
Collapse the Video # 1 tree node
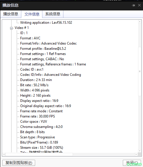point(11,28)
